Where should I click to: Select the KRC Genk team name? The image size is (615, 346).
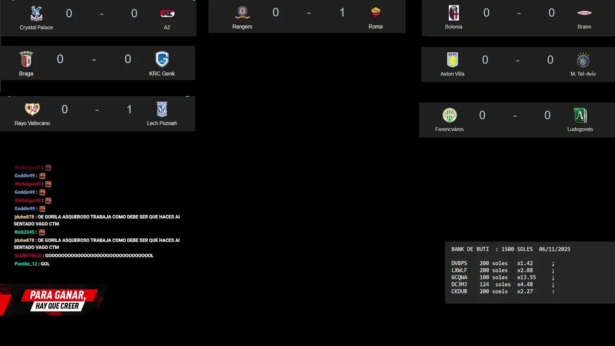pyautogui.click(x=162, y=74)
